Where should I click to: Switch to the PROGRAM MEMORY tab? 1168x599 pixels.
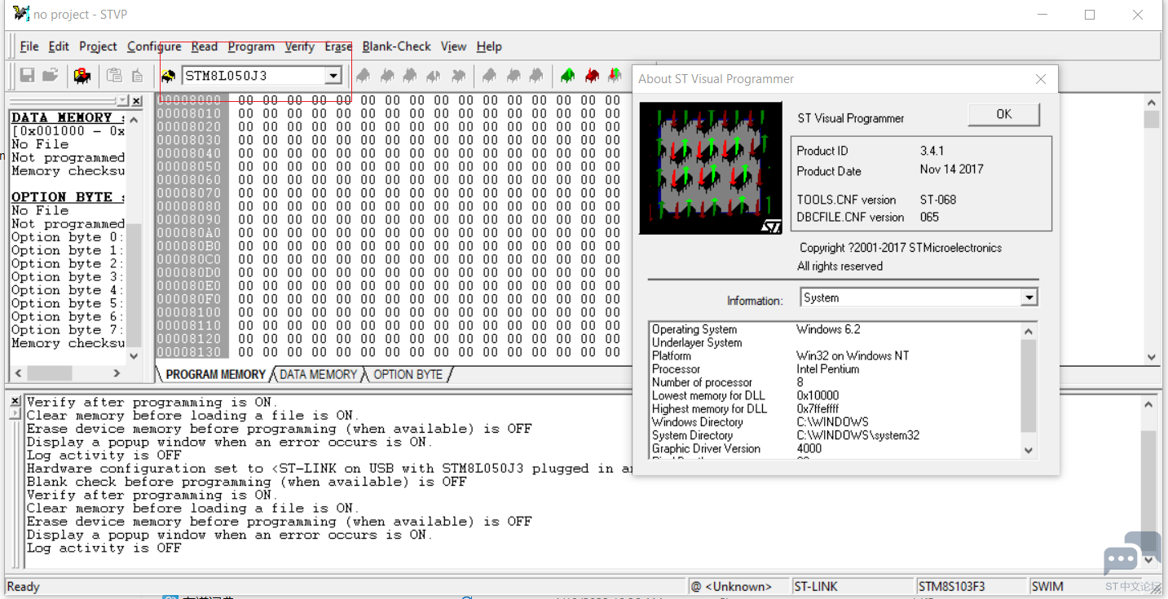[x=215, y=375]
